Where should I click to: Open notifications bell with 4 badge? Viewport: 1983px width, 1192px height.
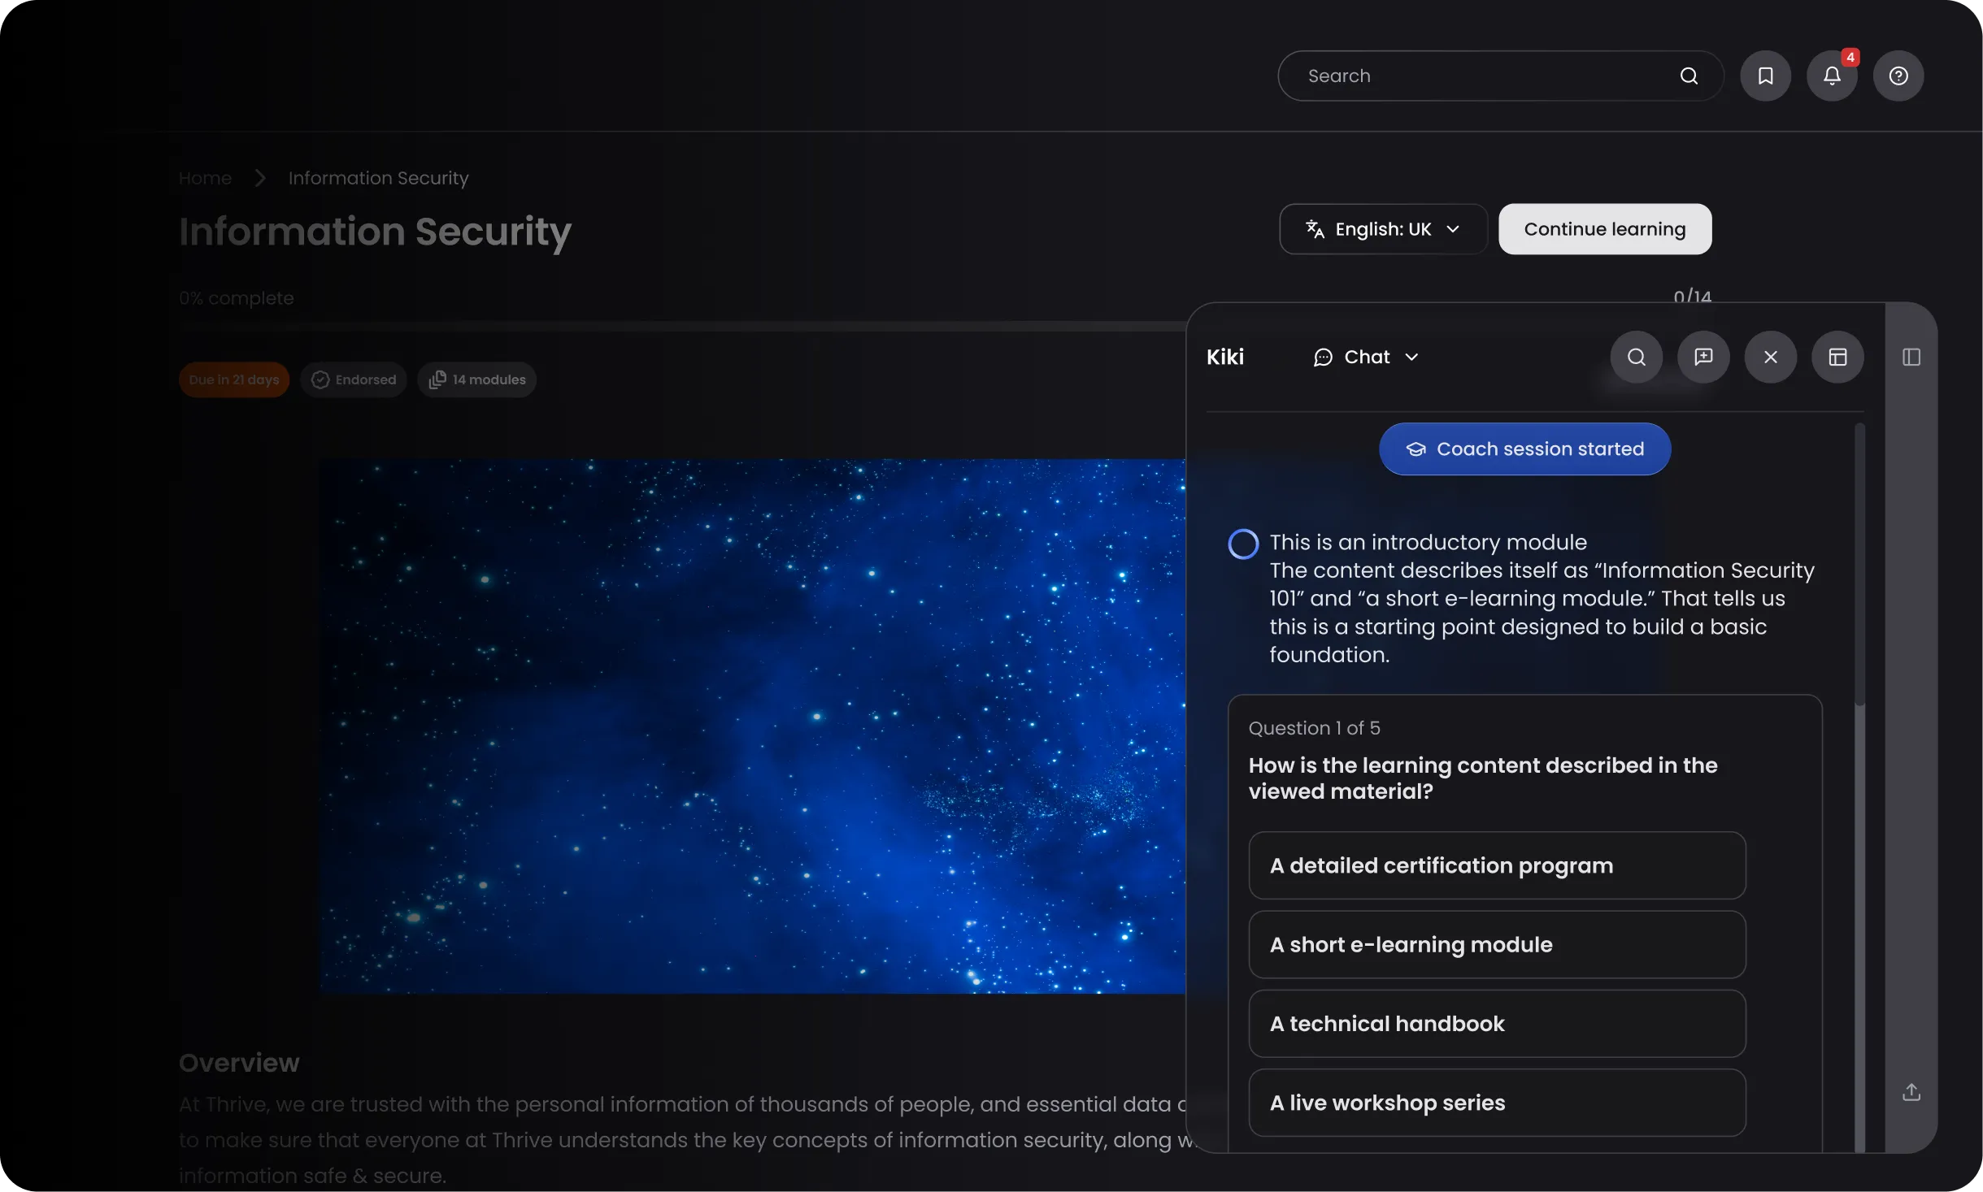(x=1831, y=76)
